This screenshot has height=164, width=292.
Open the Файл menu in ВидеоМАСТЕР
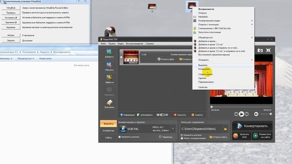(x=104, y=44)
